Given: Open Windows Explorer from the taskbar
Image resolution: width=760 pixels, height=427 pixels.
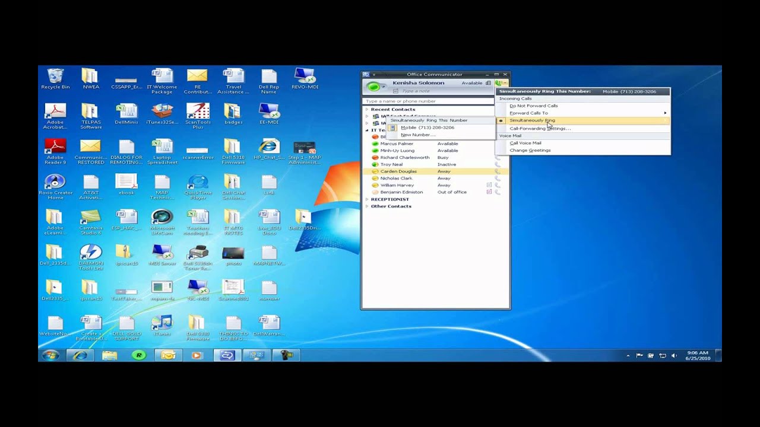Looking at the screenshot, I should [x=109, y=355].
